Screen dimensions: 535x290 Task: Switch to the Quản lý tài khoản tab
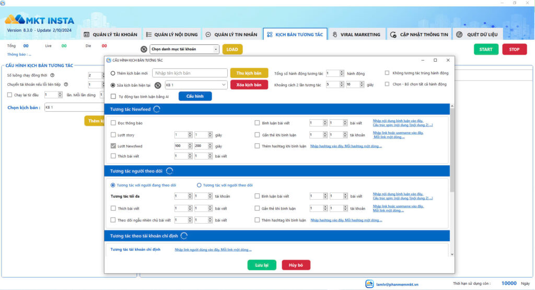point(111,34)
